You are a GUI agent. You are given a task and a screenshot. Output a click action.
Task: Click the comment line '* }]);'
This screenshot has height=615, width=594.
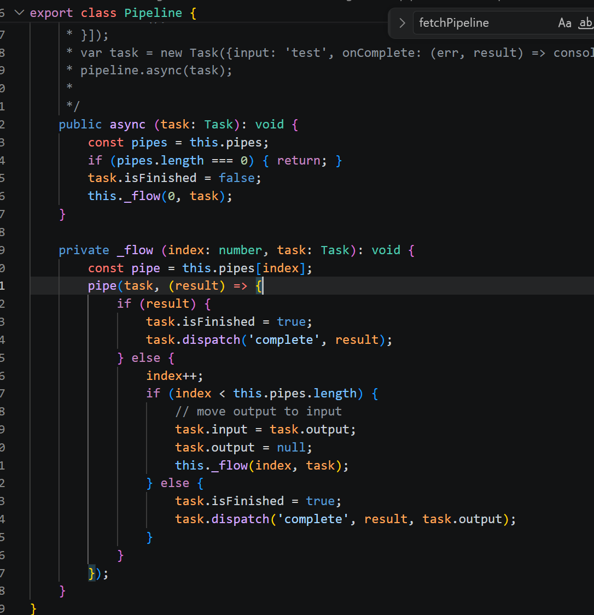(x=87, y=35)
